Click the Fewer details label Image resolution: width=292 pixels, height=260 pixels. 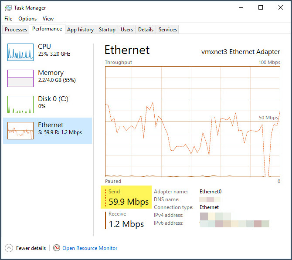coord(31,248)
